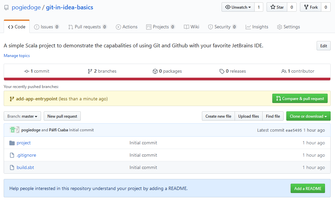
Task: Edit the repository description
Action: [x=323, y=46]
